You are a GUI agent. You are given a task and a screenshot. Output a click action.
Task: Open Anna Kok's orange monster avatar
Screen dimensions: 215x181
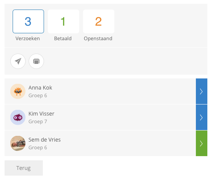coord(18,91)
